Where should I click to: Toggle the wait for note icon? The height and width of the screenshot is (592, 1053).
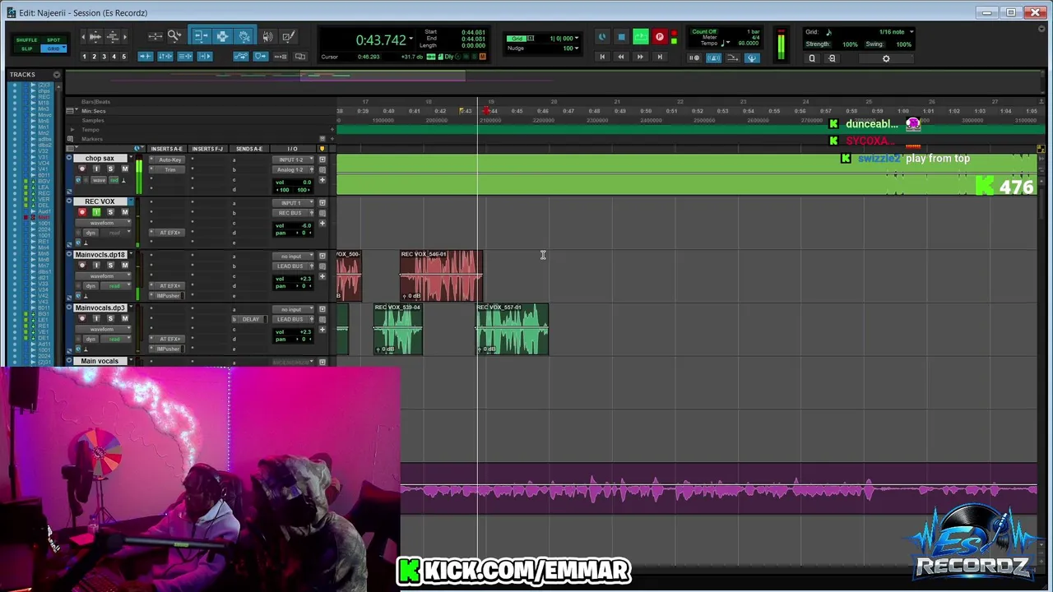point(694,58)
